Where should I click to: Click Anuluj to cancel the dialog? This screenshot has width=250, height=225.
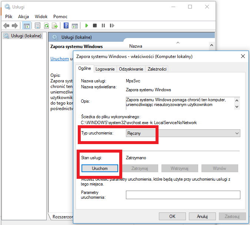click(x=202, y=216)
